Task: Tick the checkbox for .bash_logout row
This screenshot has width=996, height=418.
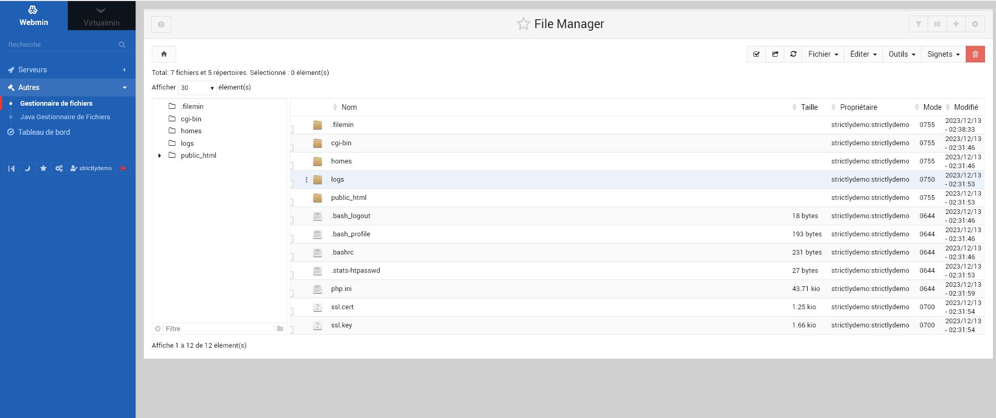Action: point(292,220)
